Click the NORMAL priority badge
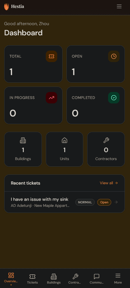Image resolution: width=130 pixels, height=288 pixels. [x=85, y=202]
